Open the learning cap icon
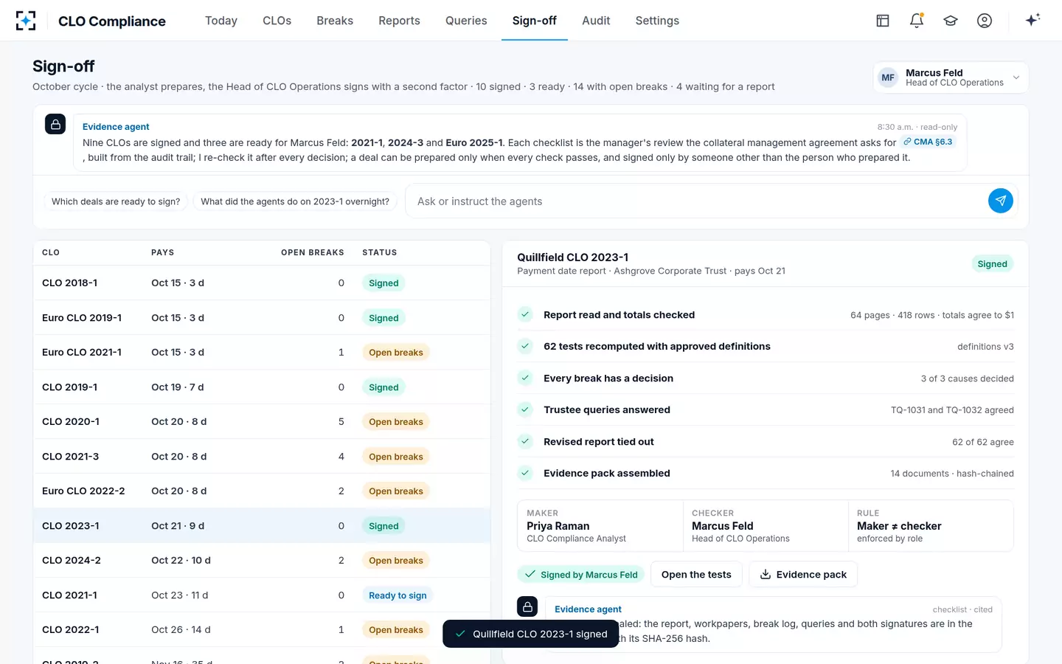 pyautogui.click(x=951, y=21)
